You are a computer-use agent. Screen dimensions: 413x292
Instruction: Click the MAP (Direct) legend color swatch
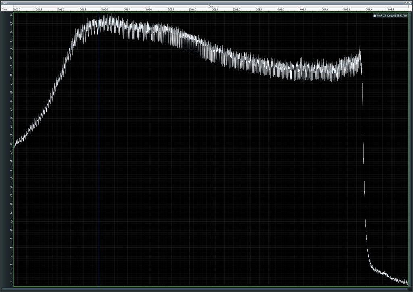pyautogui.click(x=375, y=16)
